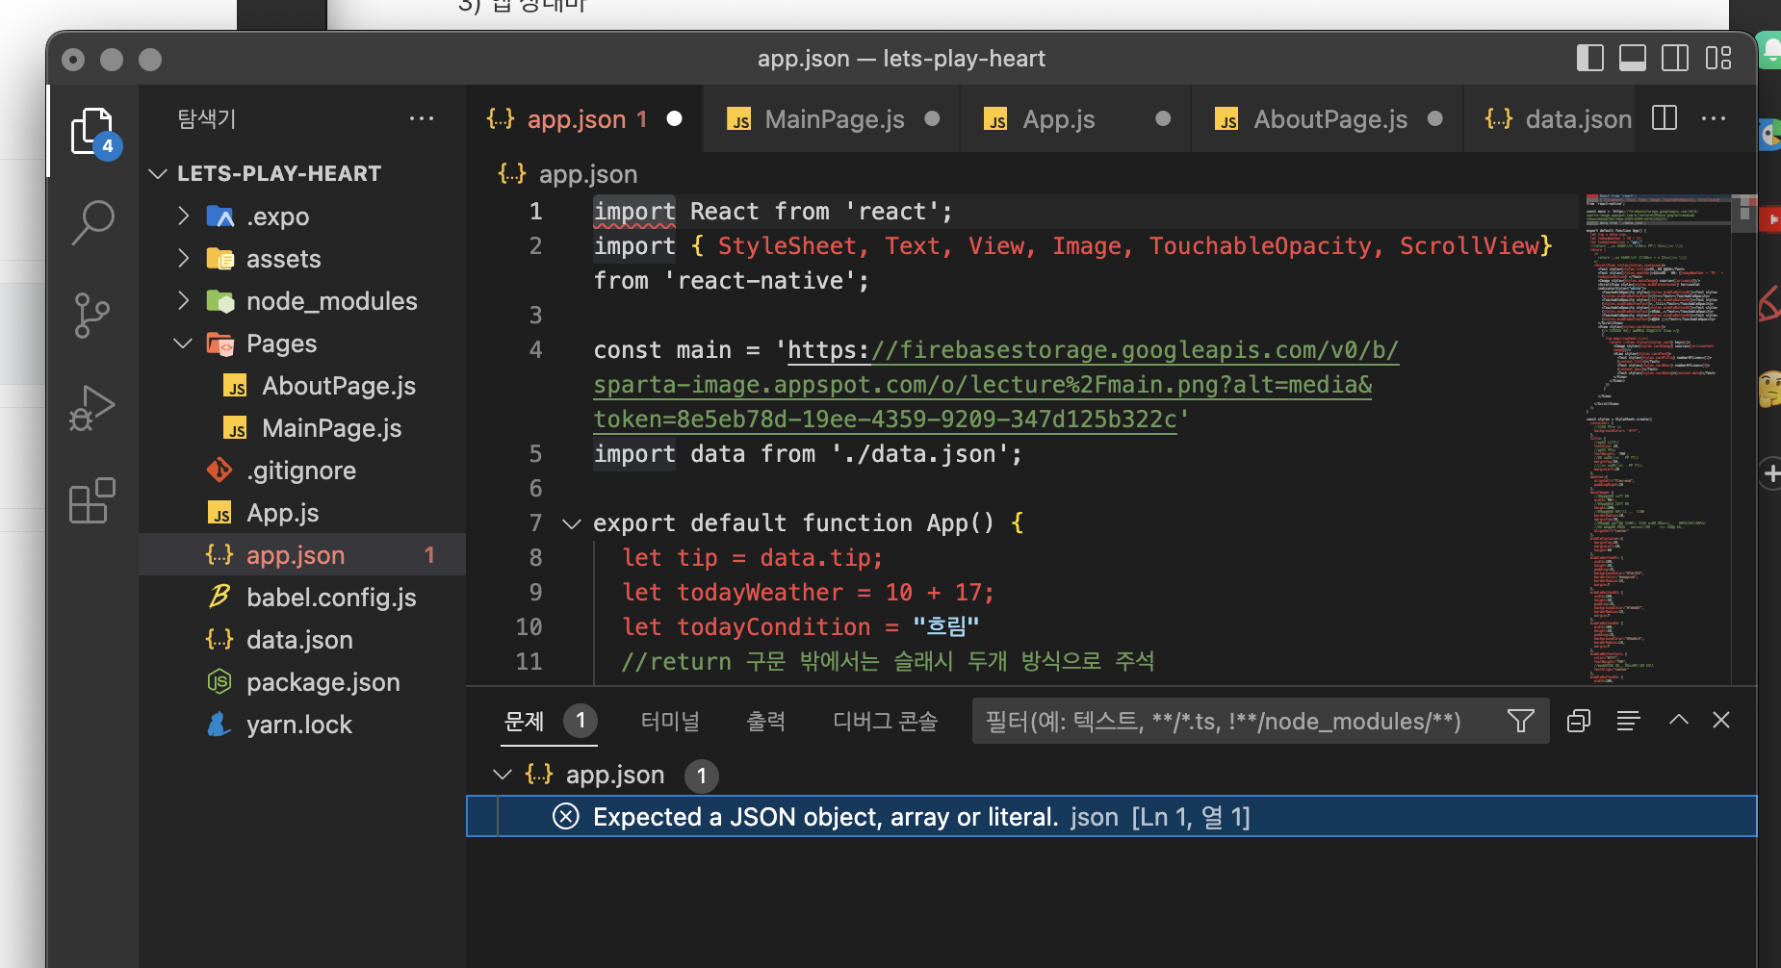1781x968 pixels.
Task: Fold the App function at line 7
Action: [x=572, y=523]
